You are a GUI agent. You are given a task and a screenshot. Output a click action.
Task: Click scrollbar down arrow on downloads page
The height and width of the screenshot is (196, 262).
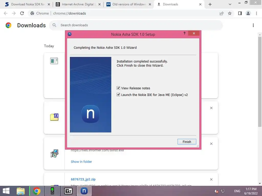260,184
